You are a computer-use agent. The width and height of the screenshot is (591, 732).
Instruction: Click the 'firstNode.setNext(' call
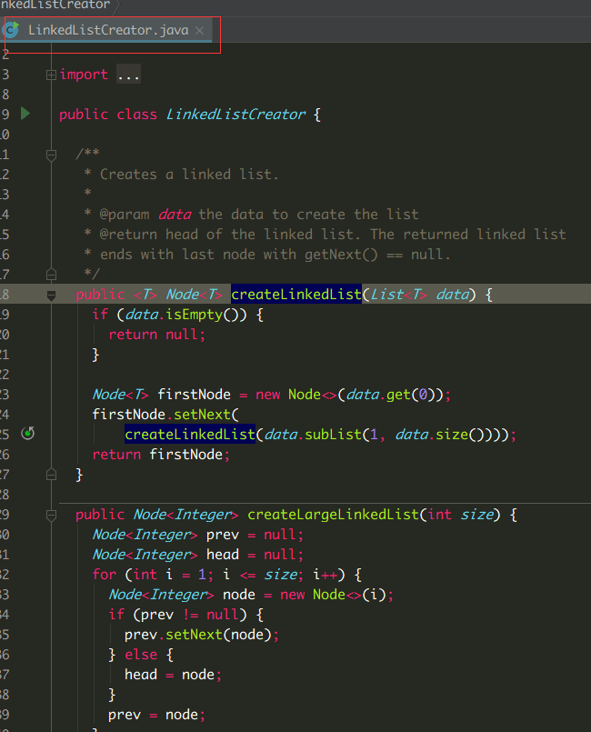pos(165,415)
